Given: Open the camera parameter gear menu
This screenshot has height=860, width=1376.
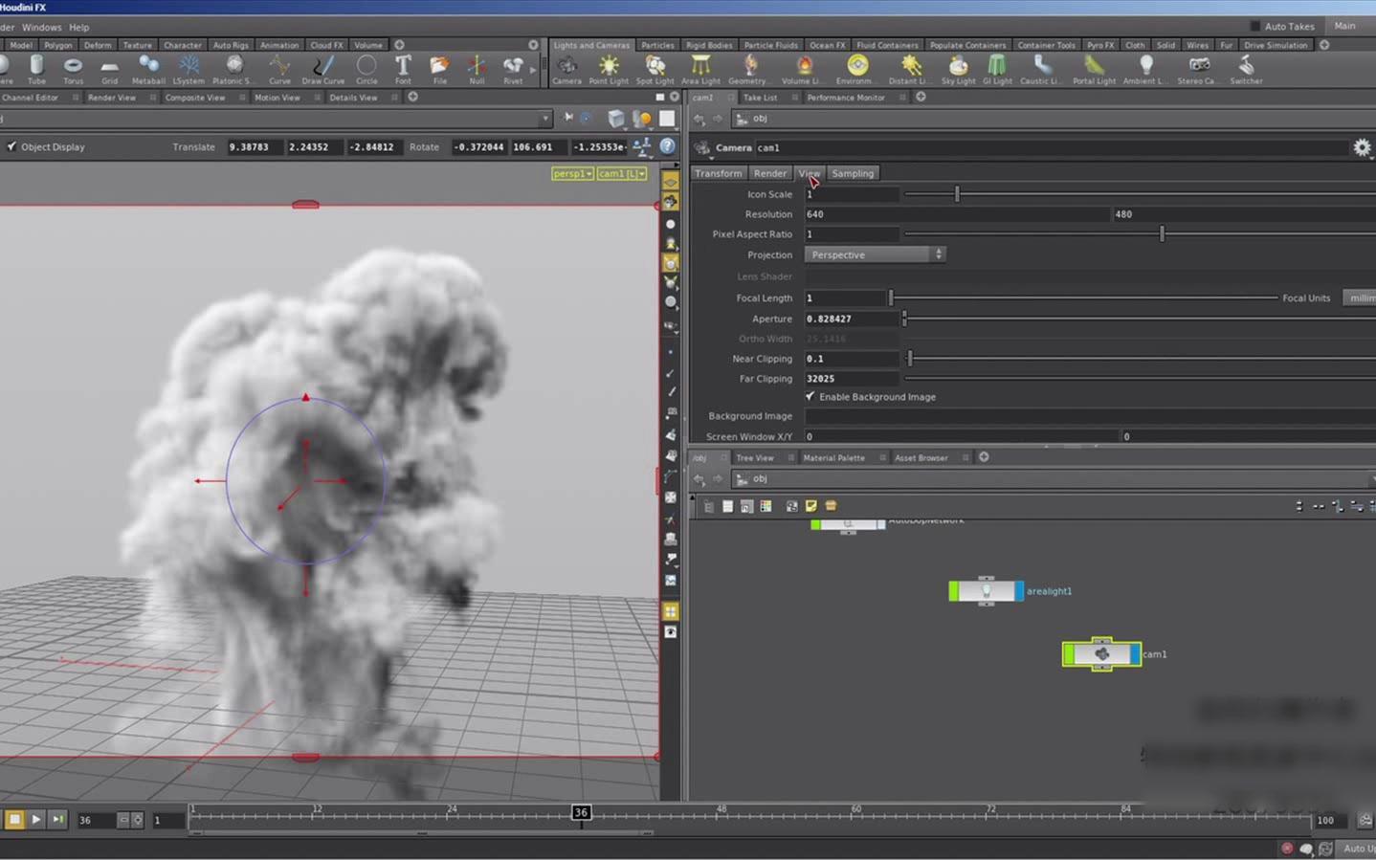Looking at the screenshot, I should [1362, 147].
